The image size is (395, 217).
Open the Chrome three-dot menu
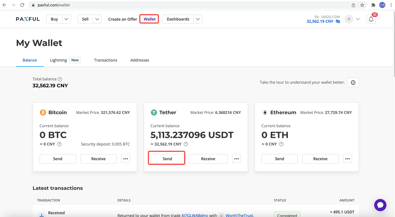[x=391, y=5]
